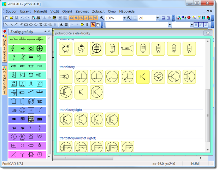Click the horizontal scrollbar thumb at bottom

click(83, 158)
